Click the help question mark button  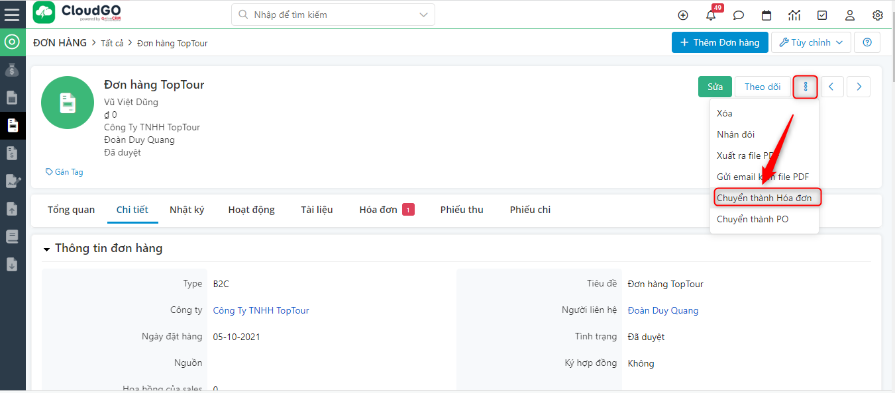coord(867,42)
